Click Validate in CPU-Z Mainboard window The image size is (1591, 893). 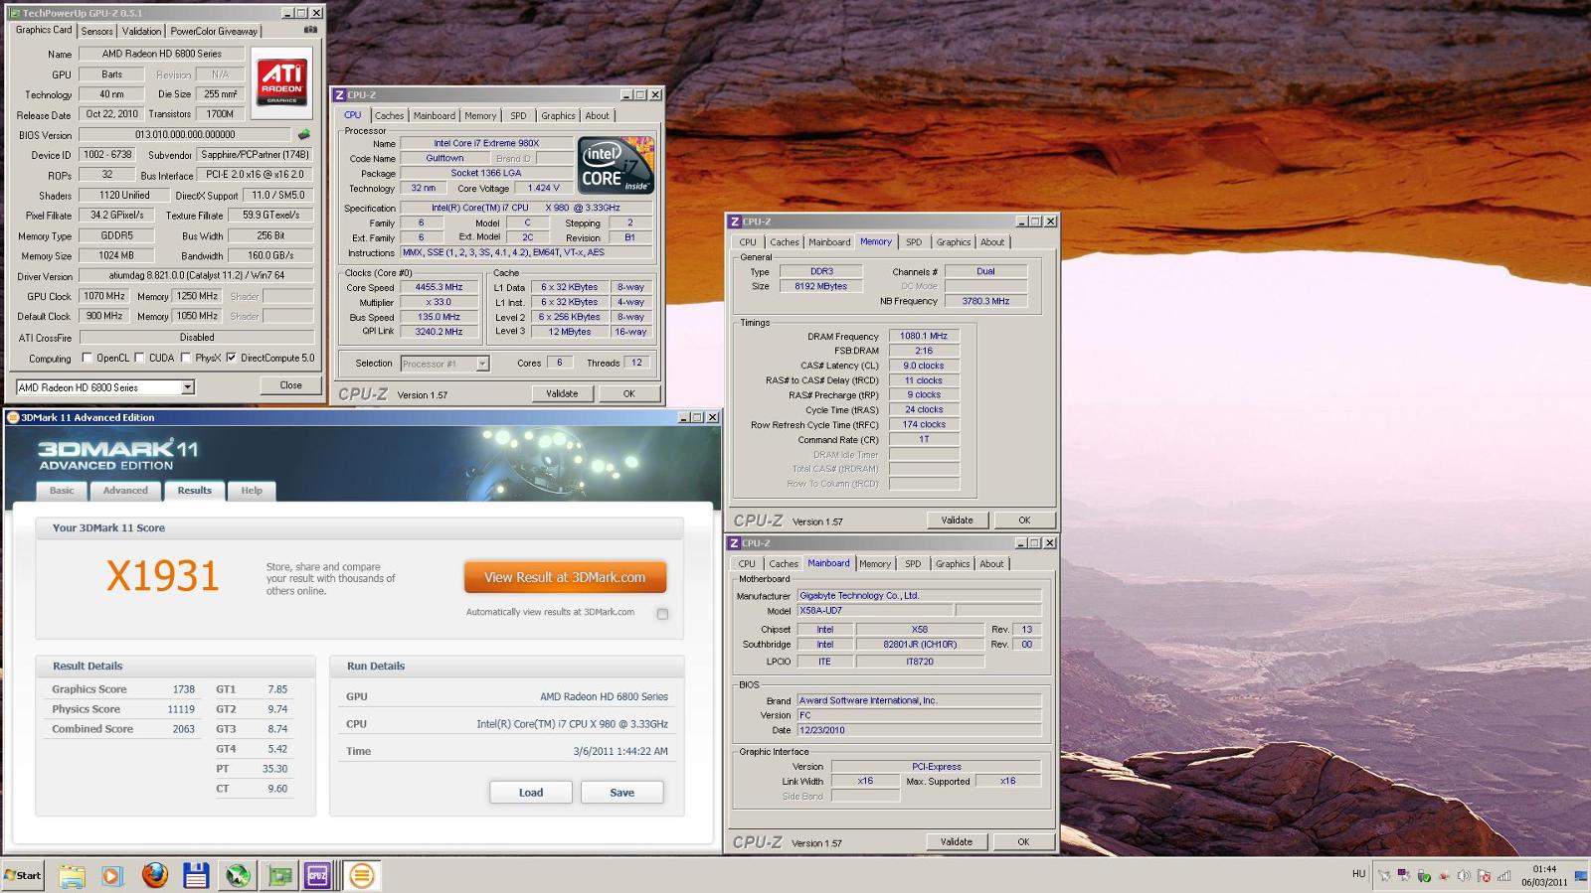click(x=957, y=841)
